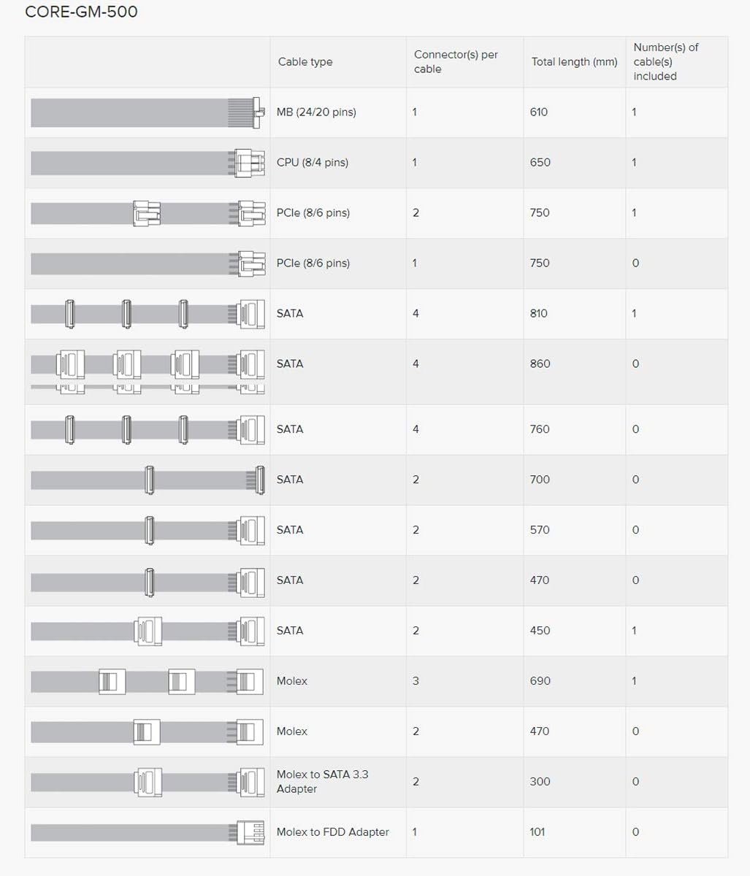Click the Number(s) of cable(s) included header
This screenshot has width=750, height=876.
(665, 62)
